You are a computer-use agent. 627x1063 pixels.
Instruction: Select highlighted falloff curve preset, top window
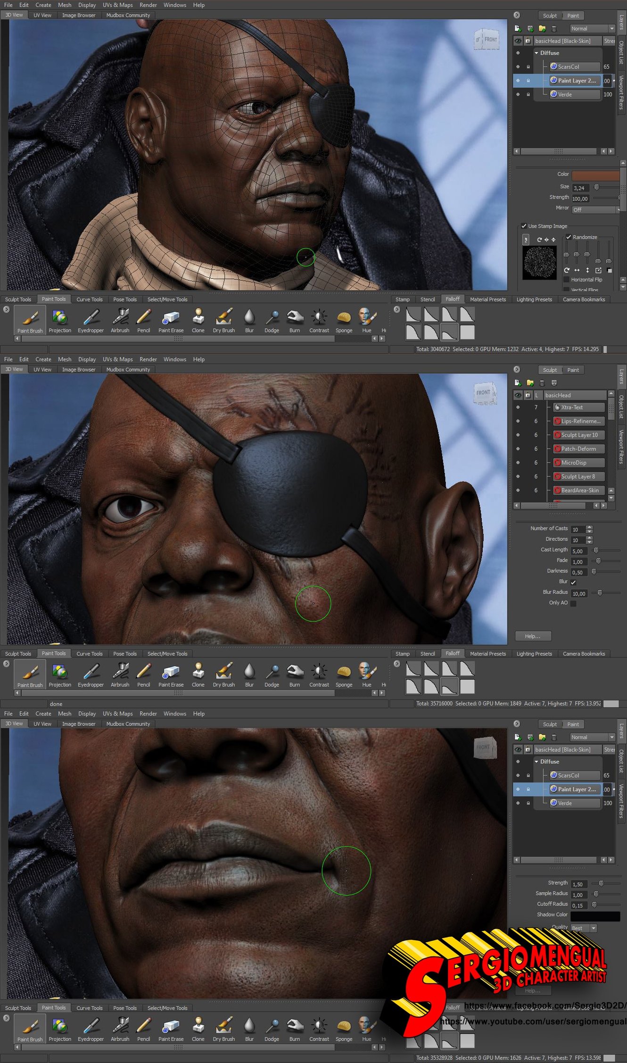tap(449, 332)
